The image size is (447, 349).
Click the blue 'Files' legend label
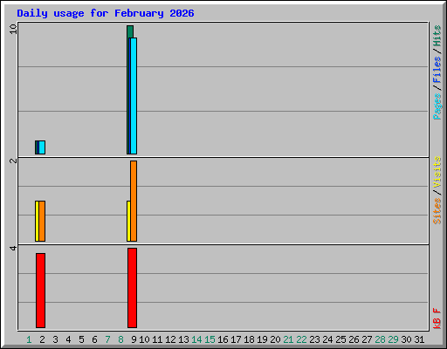click(437, 69)
